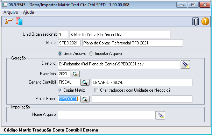Click the red and blue documents icon

[19, 21]
